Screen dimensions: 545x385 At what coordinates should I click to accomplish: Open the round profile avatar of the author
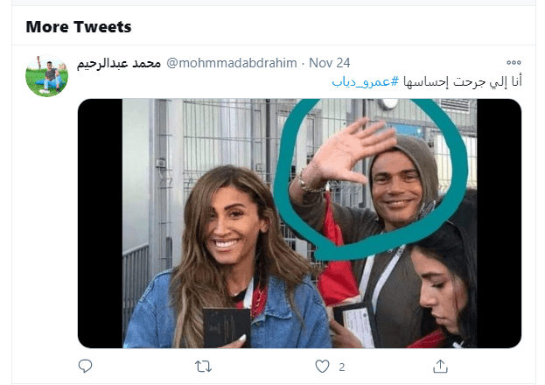46,76
